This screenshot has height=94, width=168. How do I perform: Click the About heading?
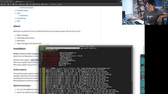tap(17, 26)
